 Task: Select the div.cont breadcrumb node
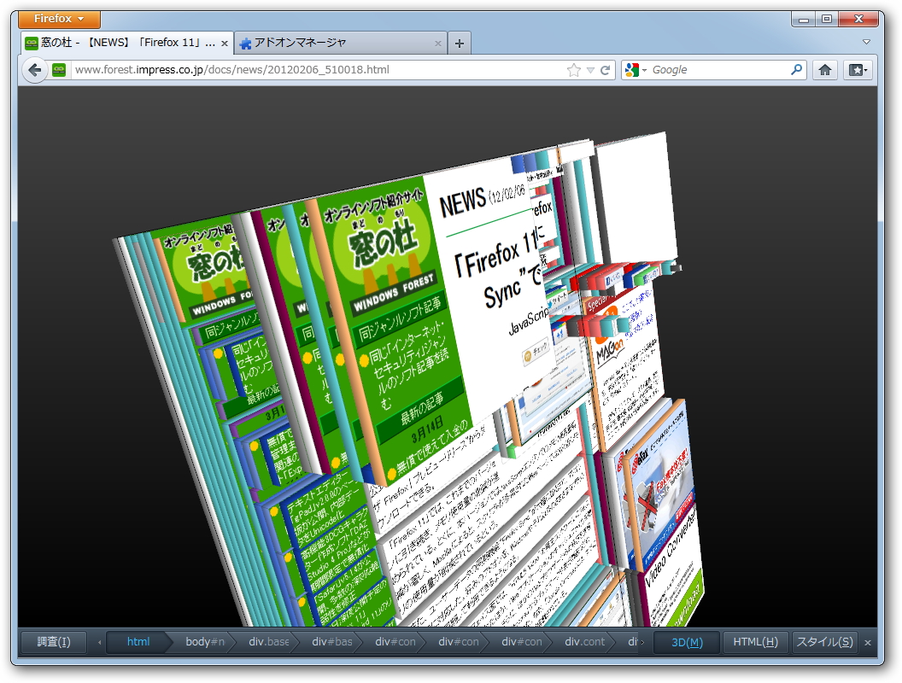584,642
